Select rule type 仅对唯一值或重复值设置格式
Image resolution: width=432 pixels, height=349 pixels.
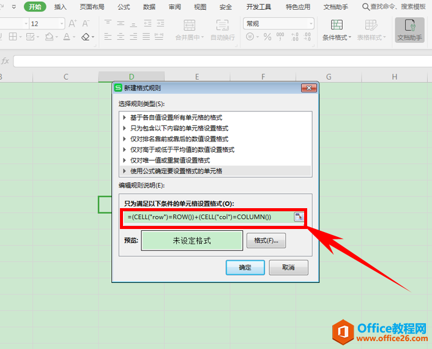coord(215,160)
